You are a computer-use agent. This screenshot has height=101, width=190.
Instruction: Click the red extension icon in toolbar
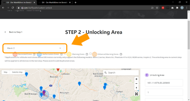coord(163,8)
